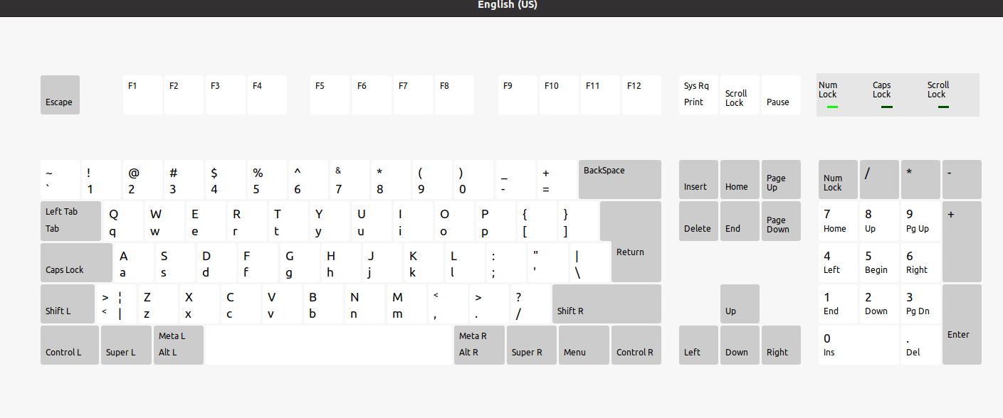Click the Right arrow key
Viewport: 1003px width, 418px height.
pyautogui.click(x=781, y=345)
